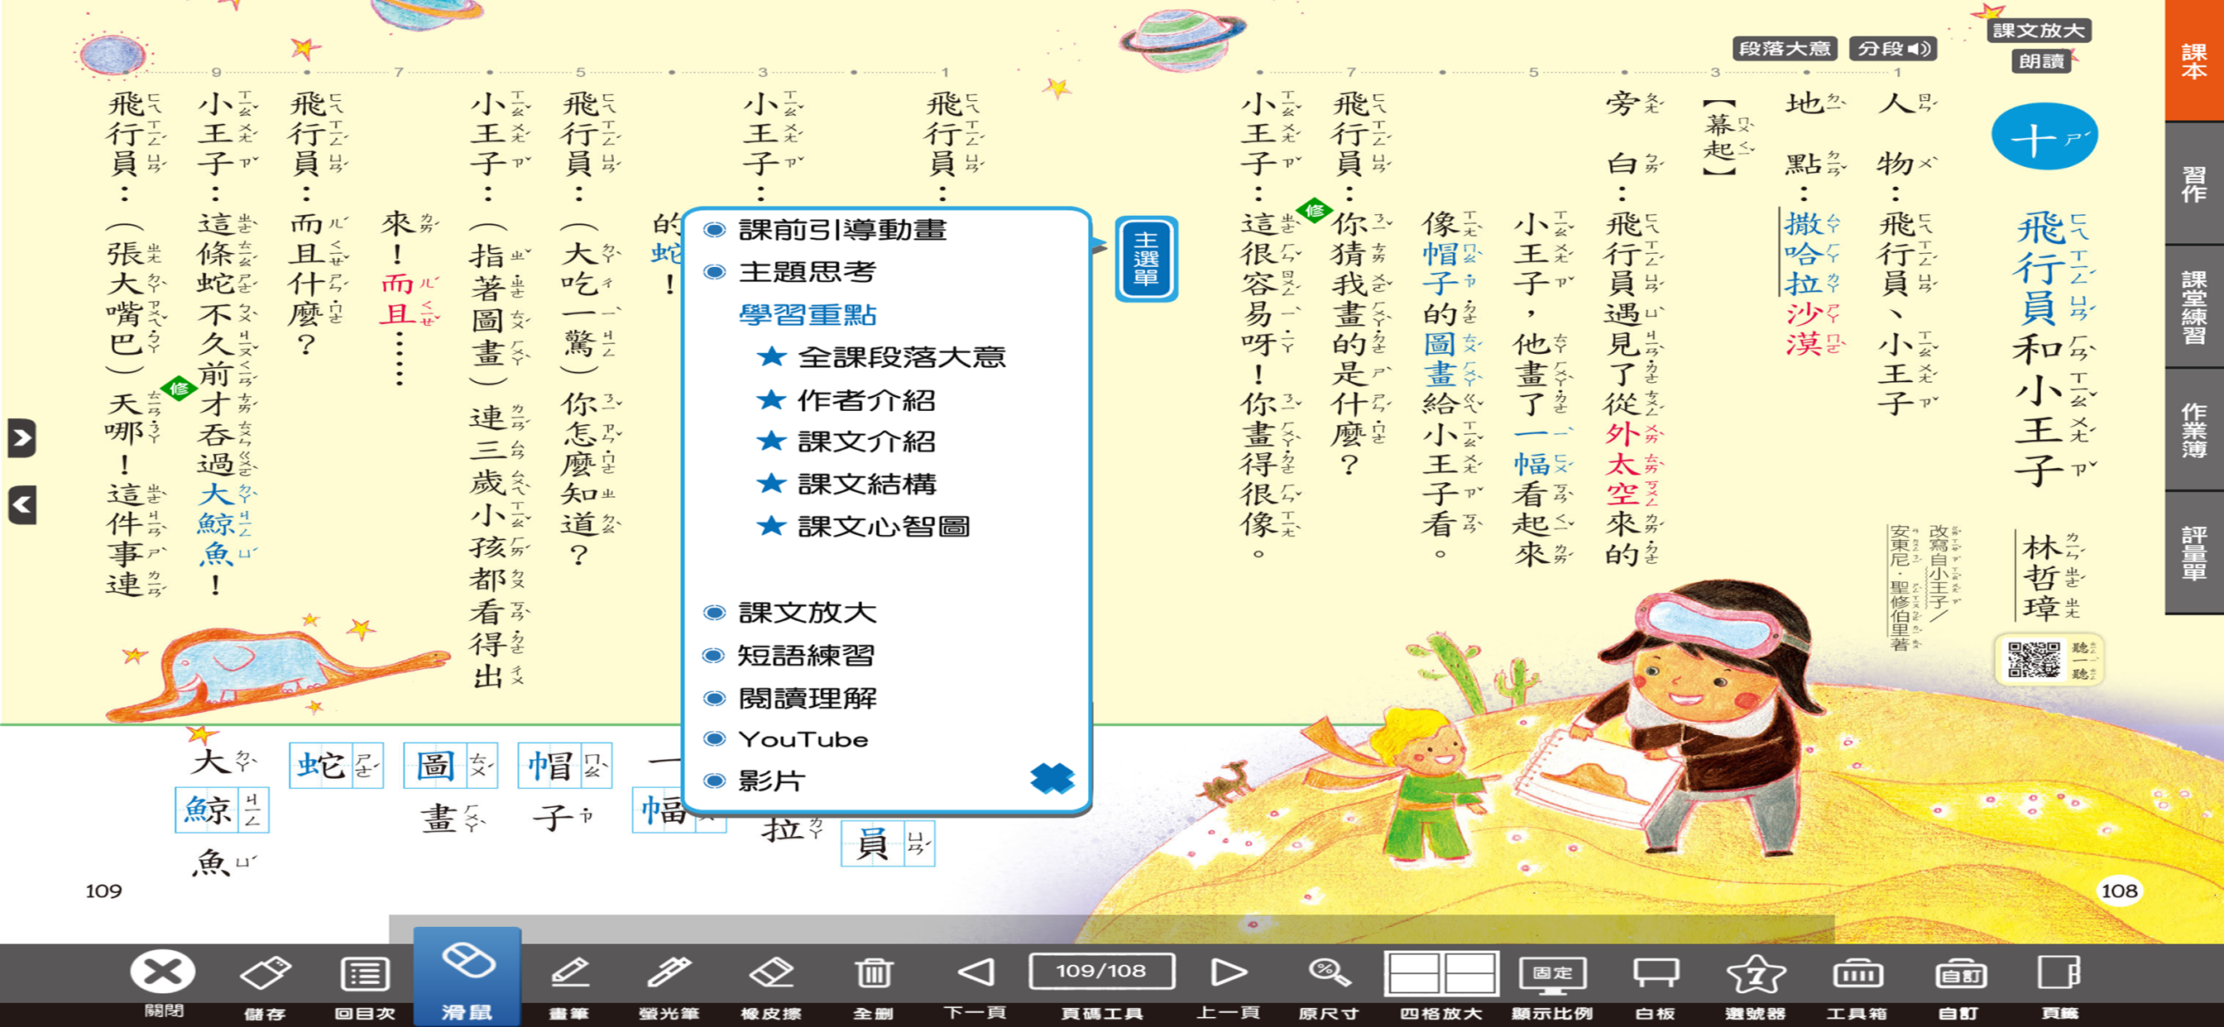Select 主題思考 in the menu
Screen dimensions: 2224x1027
(x=808, y=272)
